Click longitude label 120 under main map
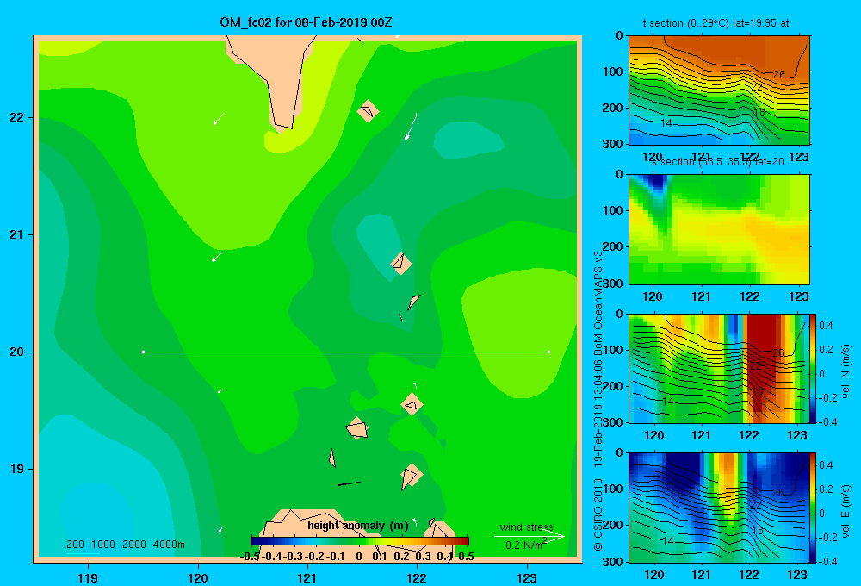This screenshot has height=586, width=861. 198,577
